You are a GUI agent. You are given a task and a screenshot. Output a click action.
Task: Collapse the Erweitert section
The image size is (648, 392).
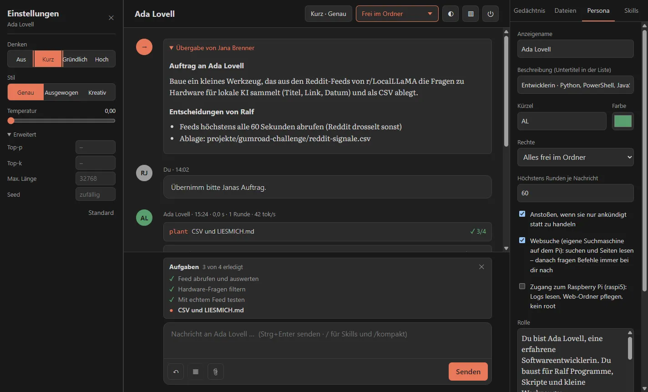[x=22, y=134]
